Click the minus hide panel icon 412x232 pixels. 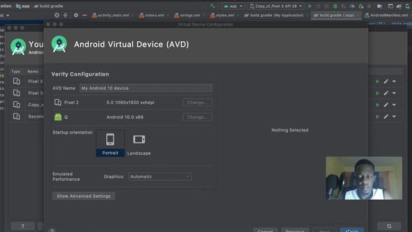tap(84, 15)
